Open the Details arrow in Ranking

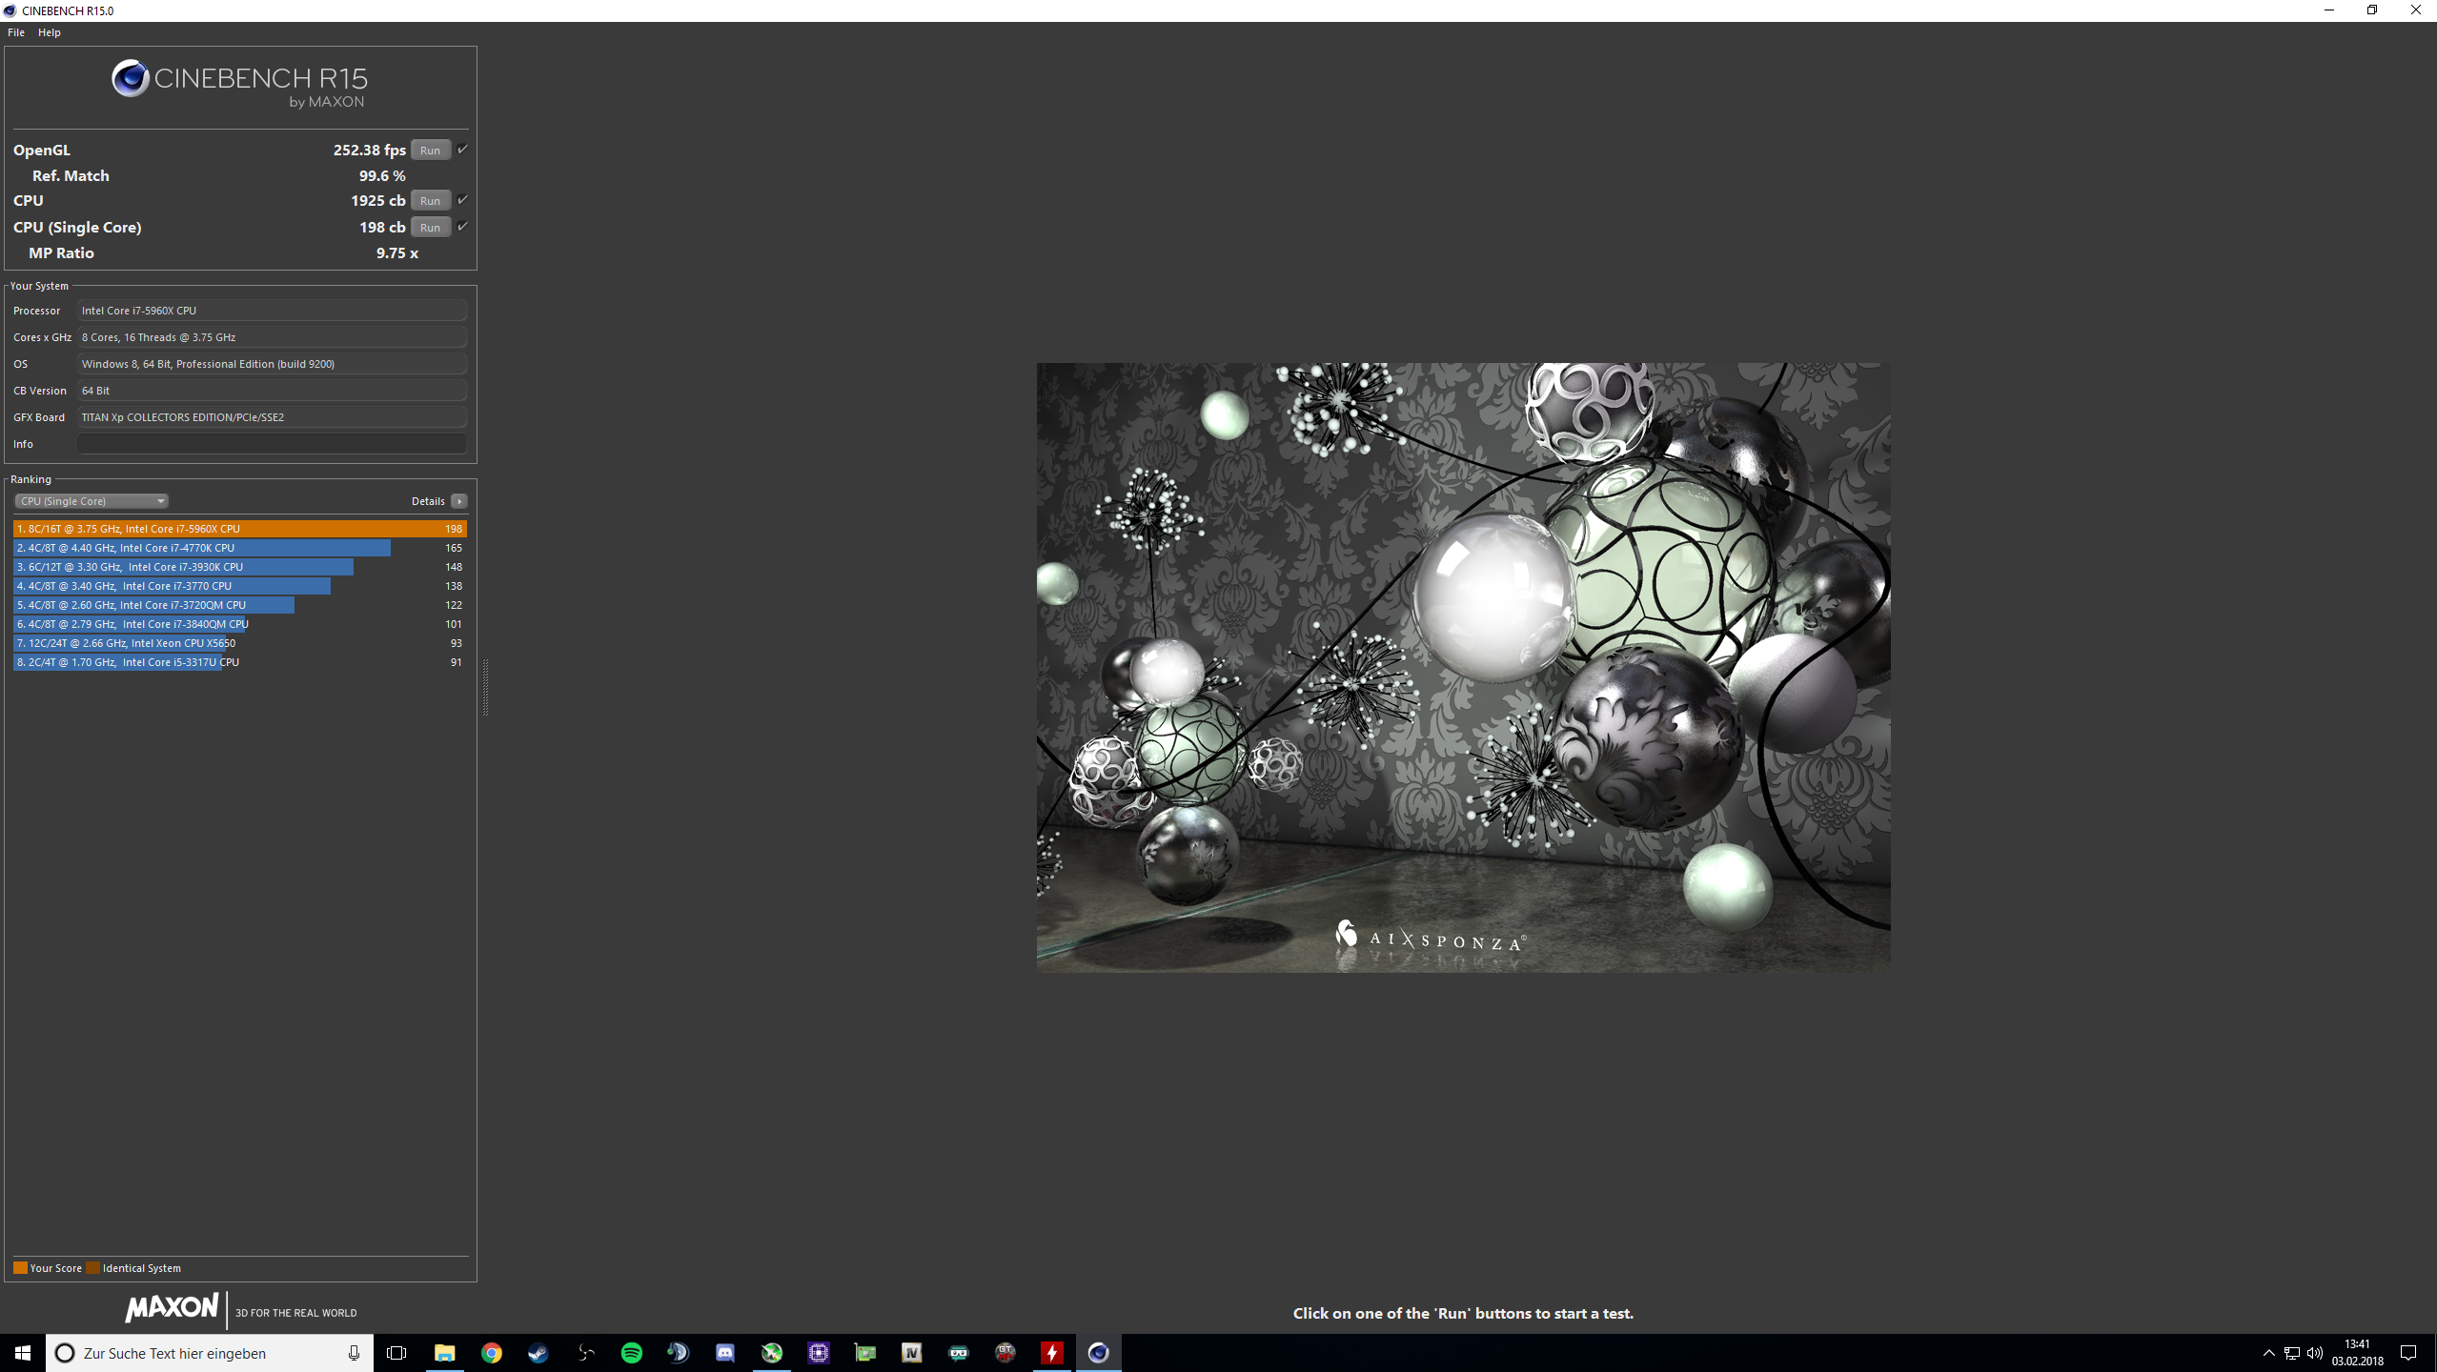[x=459, y=501]
